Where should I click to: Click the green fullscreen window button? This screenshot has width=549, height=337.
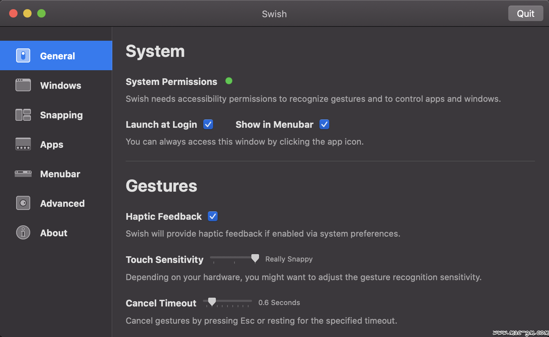[41, 13]
